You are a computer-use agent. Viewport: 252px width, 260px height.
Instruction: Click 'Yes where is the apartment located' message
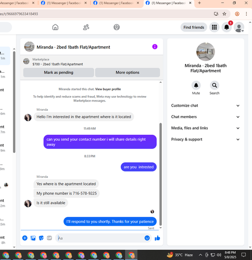click(x=66, y=184)
